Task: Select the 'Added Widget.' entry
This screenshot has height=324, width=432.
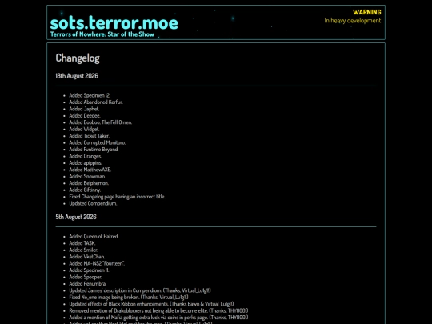Action: coord(84,129)
